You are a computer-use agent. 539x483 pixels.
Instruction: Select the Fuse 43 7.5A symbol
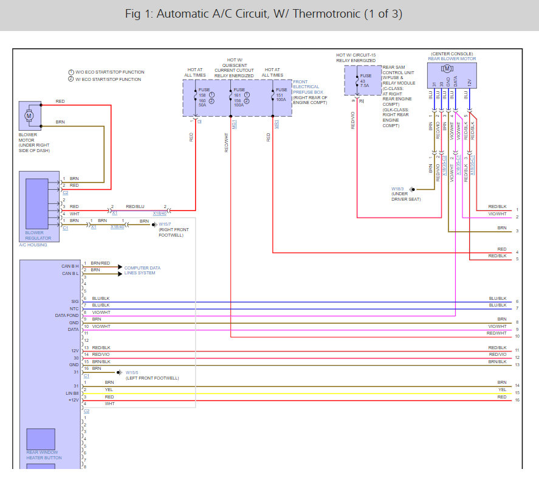coord(356,80)
